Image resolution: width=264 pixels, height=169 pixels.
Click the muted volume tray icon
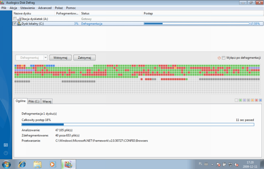point(236,165)
